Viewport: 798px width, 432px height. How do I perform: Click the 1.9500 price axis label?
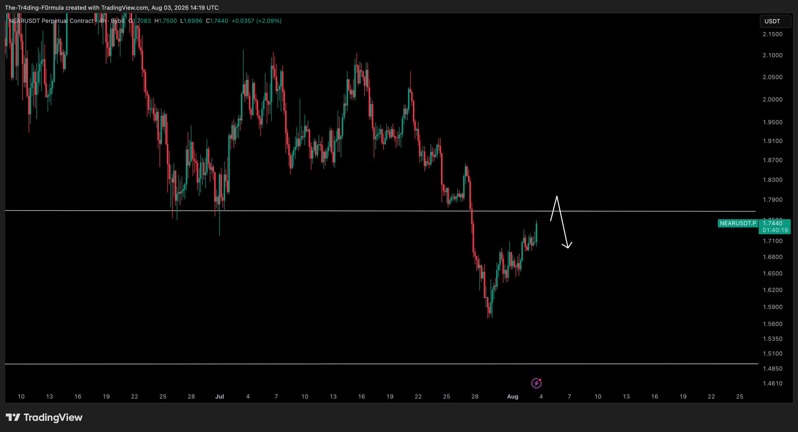[773, 122]
